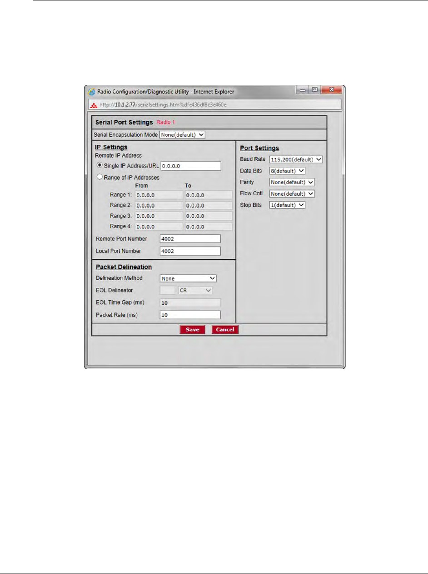428x574 pixels.
Task: Click the EOL Time Gap field
Action: coord(190,303)
